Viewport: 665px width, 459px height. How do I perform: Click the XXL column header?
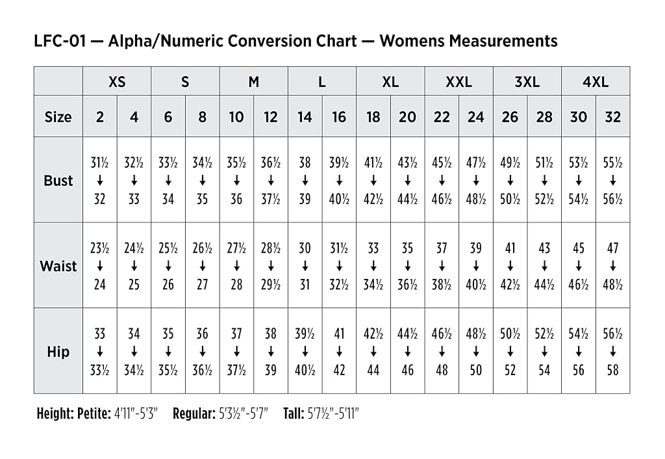click(458, 81)
